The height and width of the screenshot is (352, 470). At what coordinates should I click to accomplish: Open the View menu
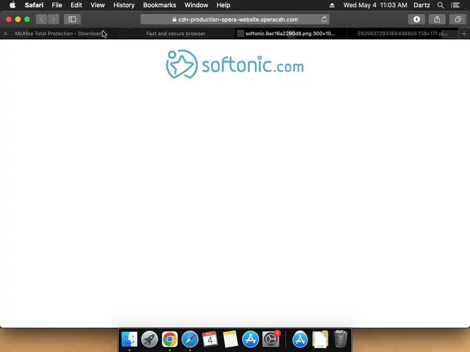pos(97,5)
